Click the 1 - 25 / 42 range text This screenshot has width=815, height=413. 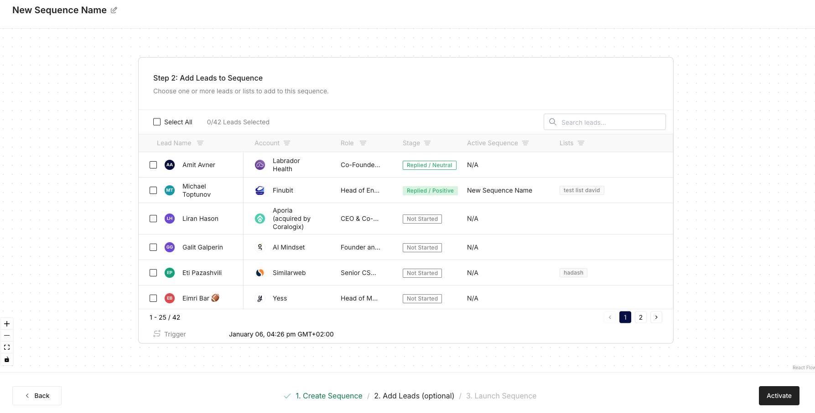click(x=165, y=317)
